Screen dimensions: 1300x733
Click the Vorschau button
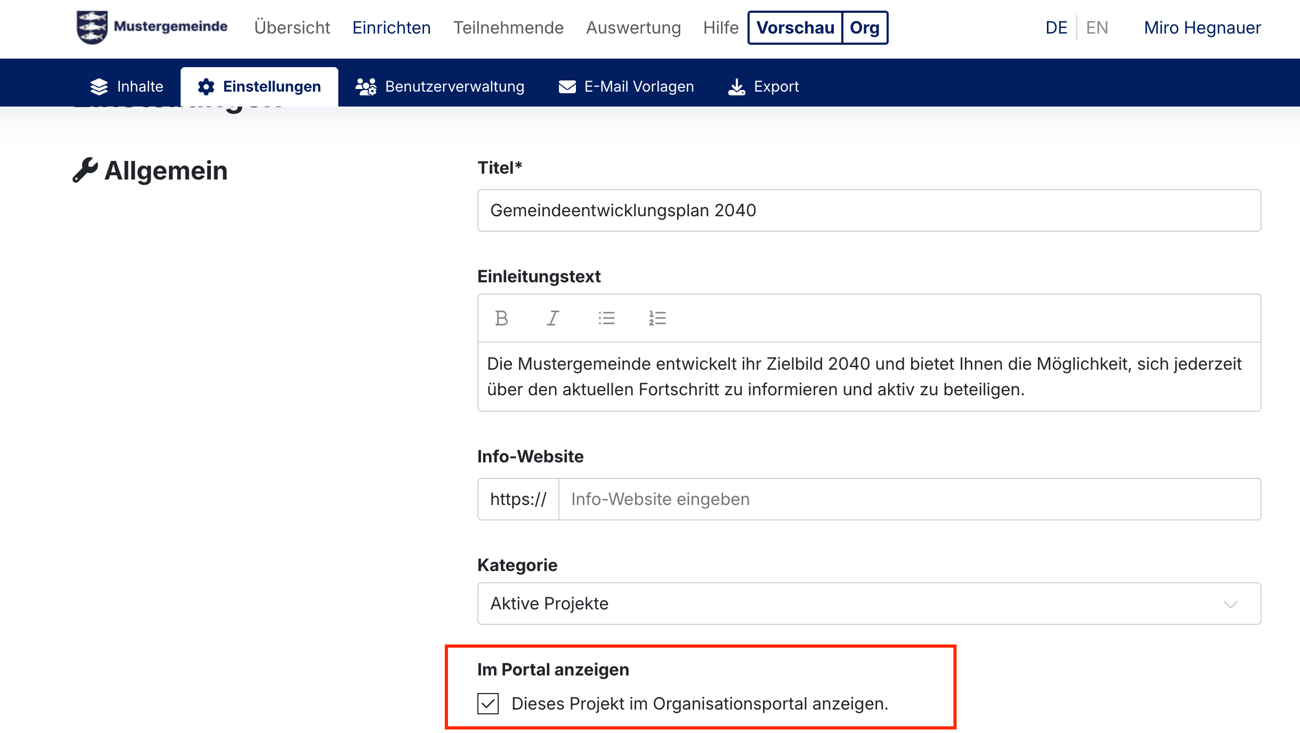click(795, 28)
